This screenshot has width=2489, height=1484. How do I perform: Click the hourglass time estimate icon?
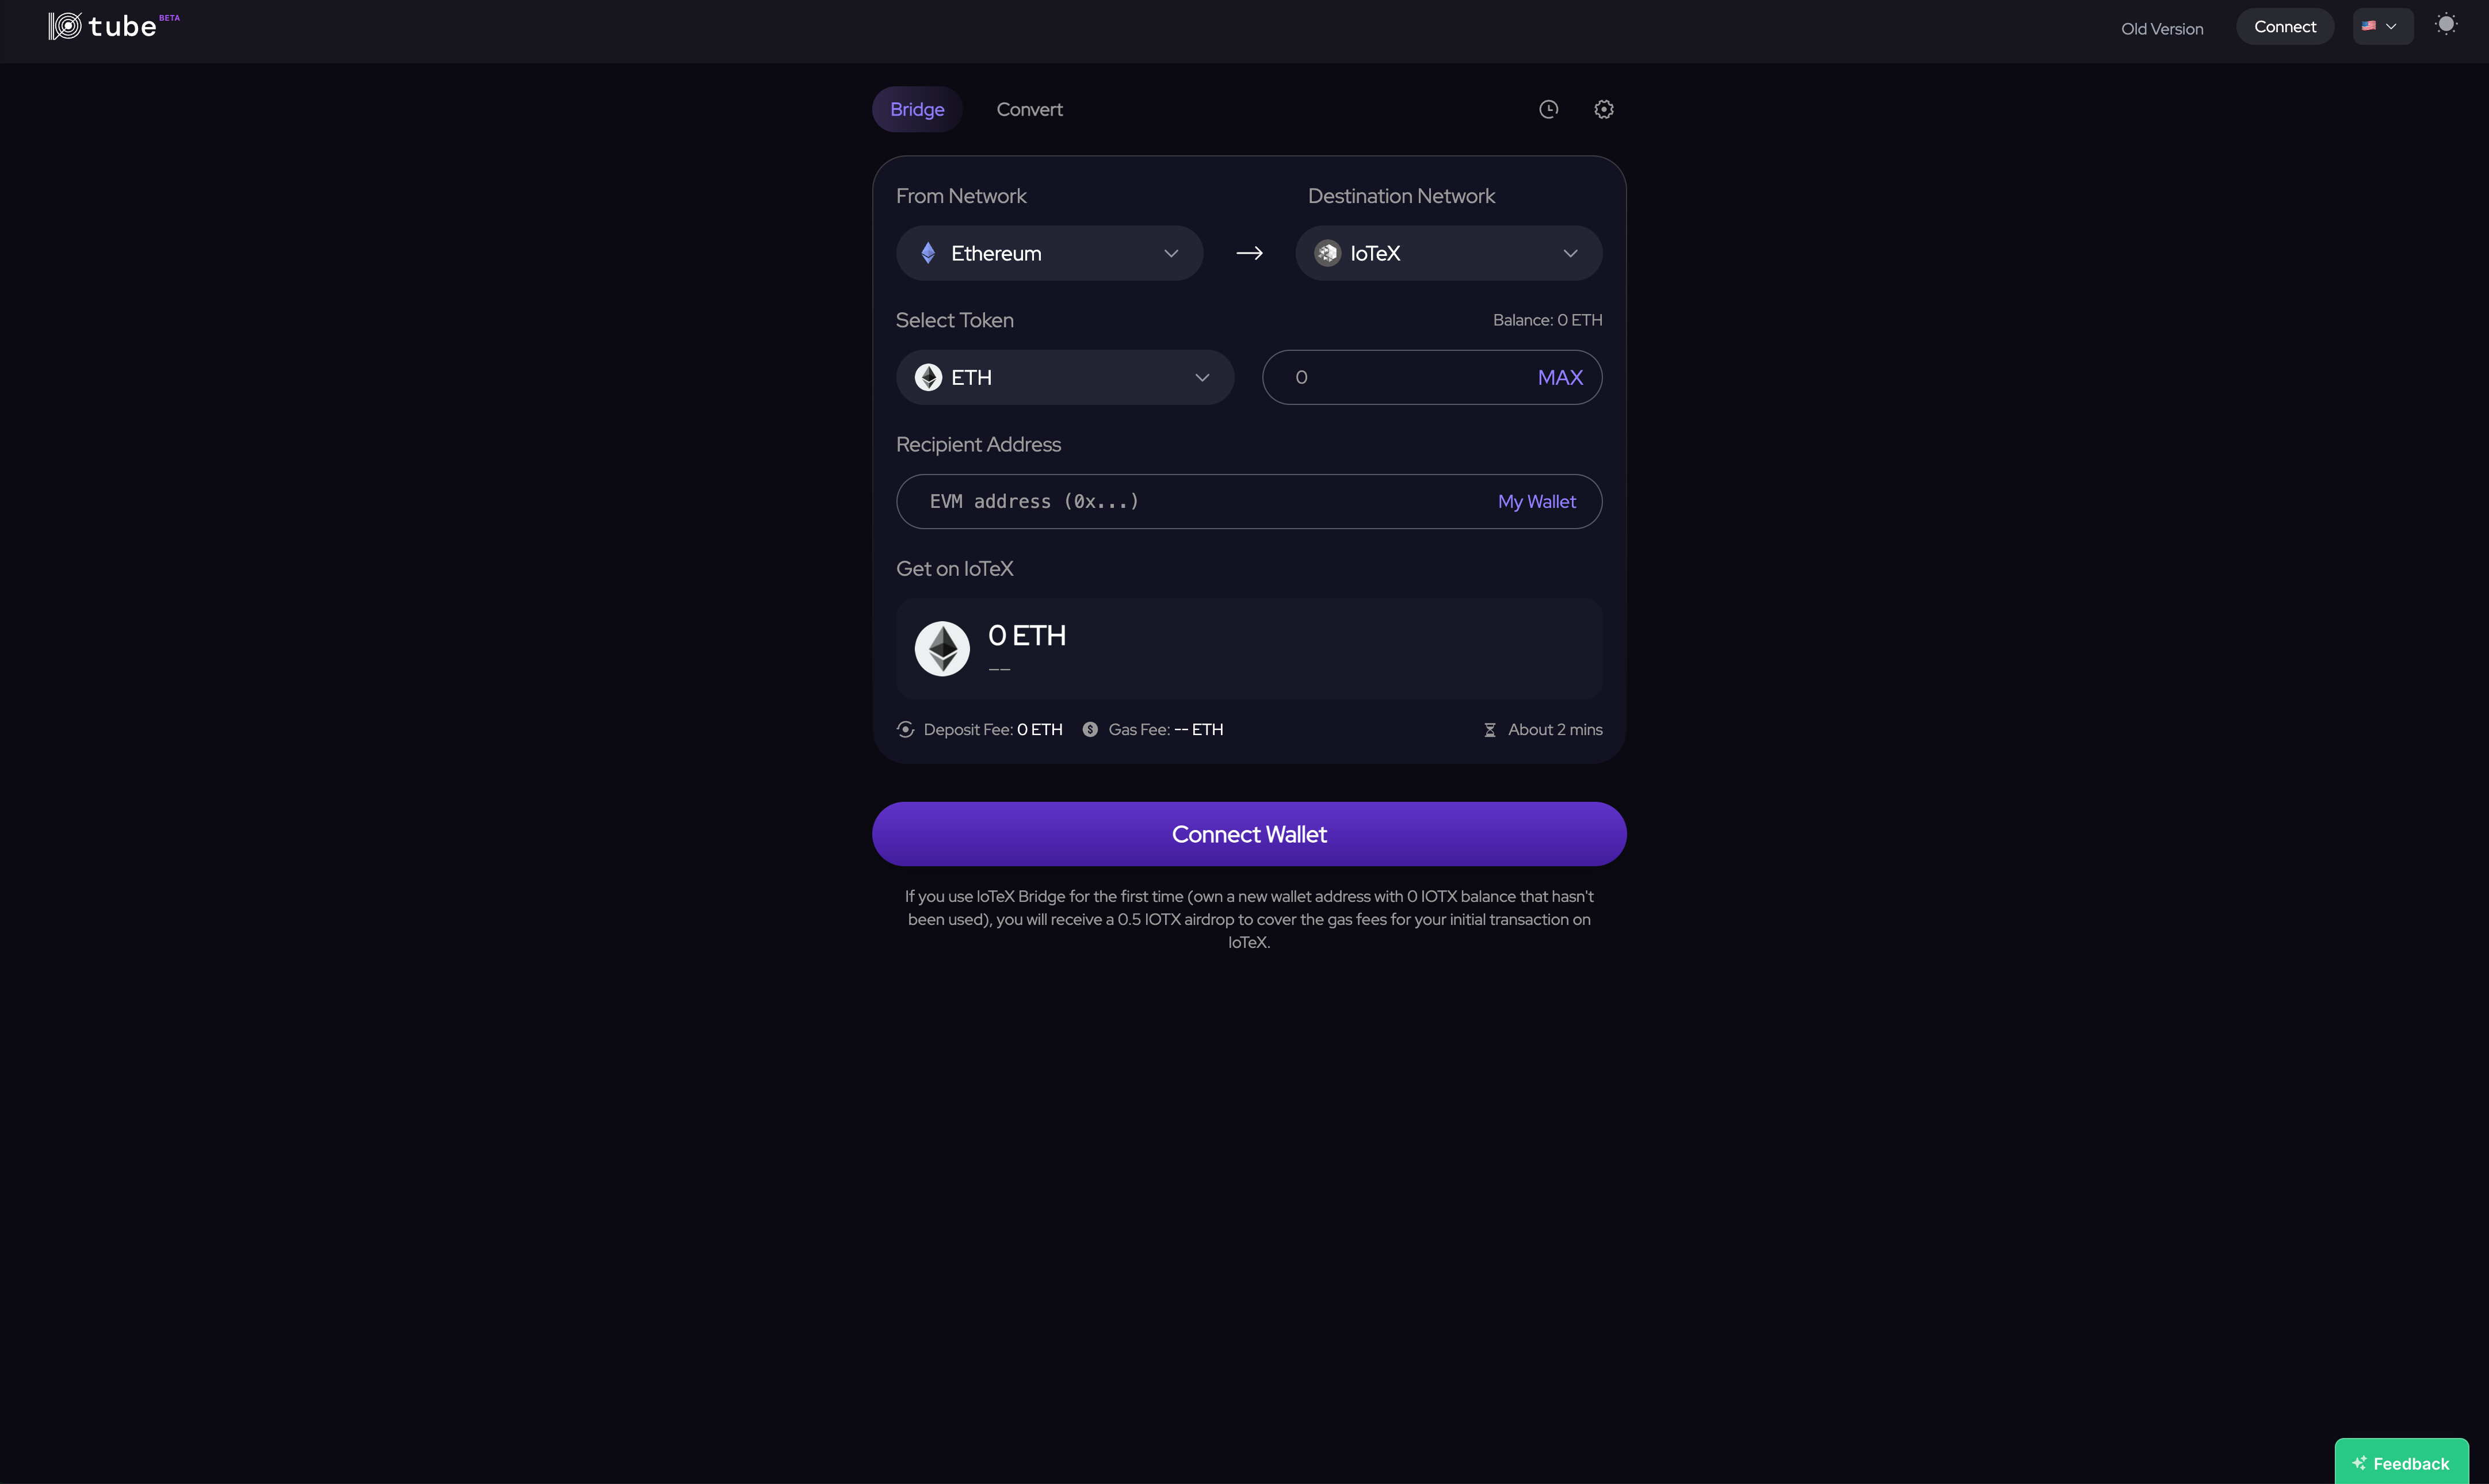tap(1489, 730)
